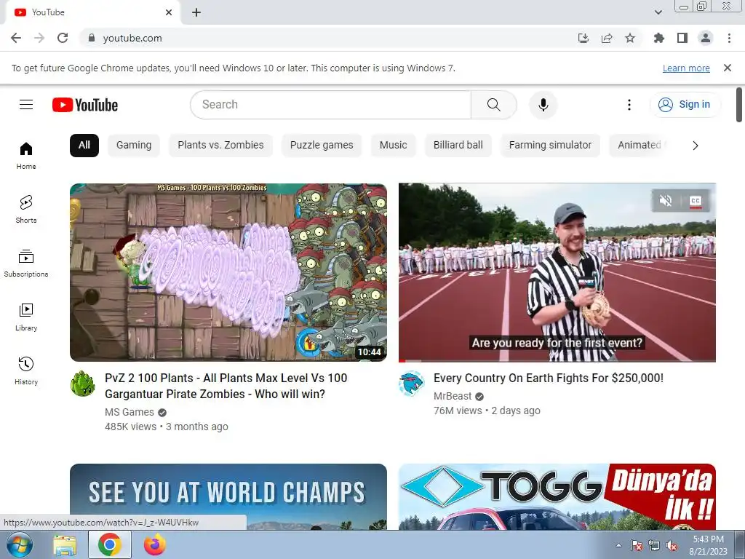Click the page vertical scrollbar
Screen dimensions: 745x559
[x=739, y=105]
